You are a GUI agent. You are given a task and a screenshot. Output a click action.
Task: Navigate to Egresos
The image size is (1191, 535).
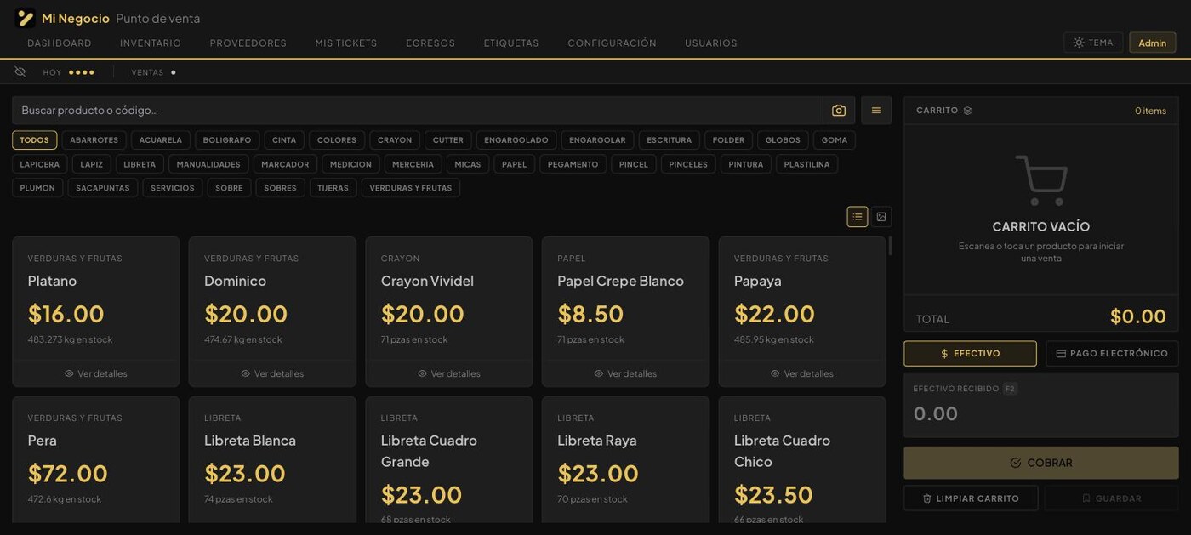[430, 43]
